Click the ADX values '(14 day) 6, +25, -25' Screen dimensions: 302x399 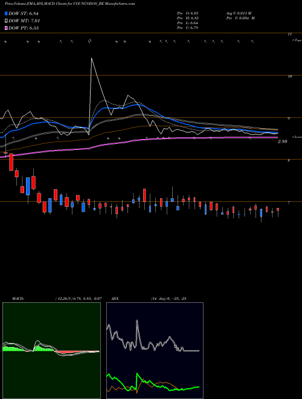coord(169,299)
